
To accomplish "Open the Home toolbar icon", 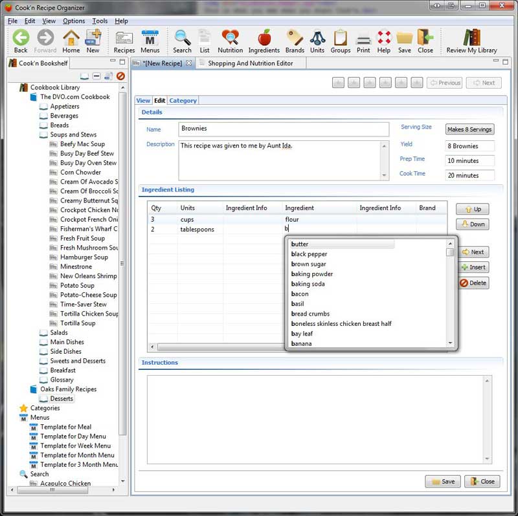I will point(71,41).
